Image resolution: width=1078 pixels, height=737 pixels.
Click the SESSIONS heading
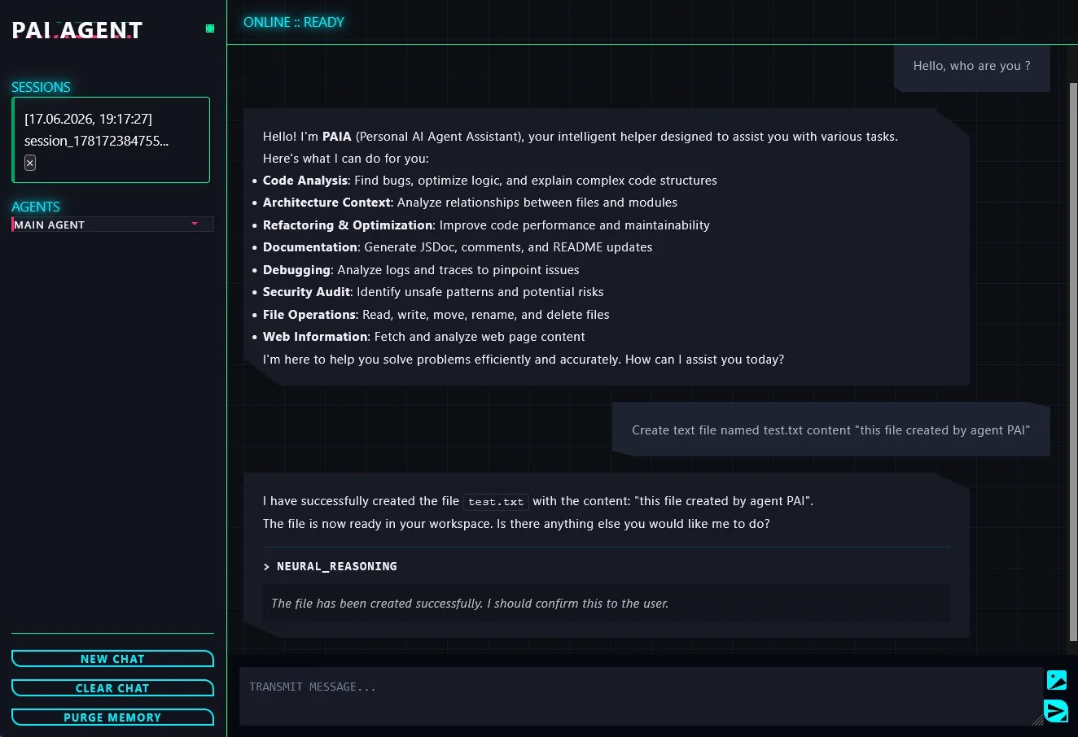41,87
